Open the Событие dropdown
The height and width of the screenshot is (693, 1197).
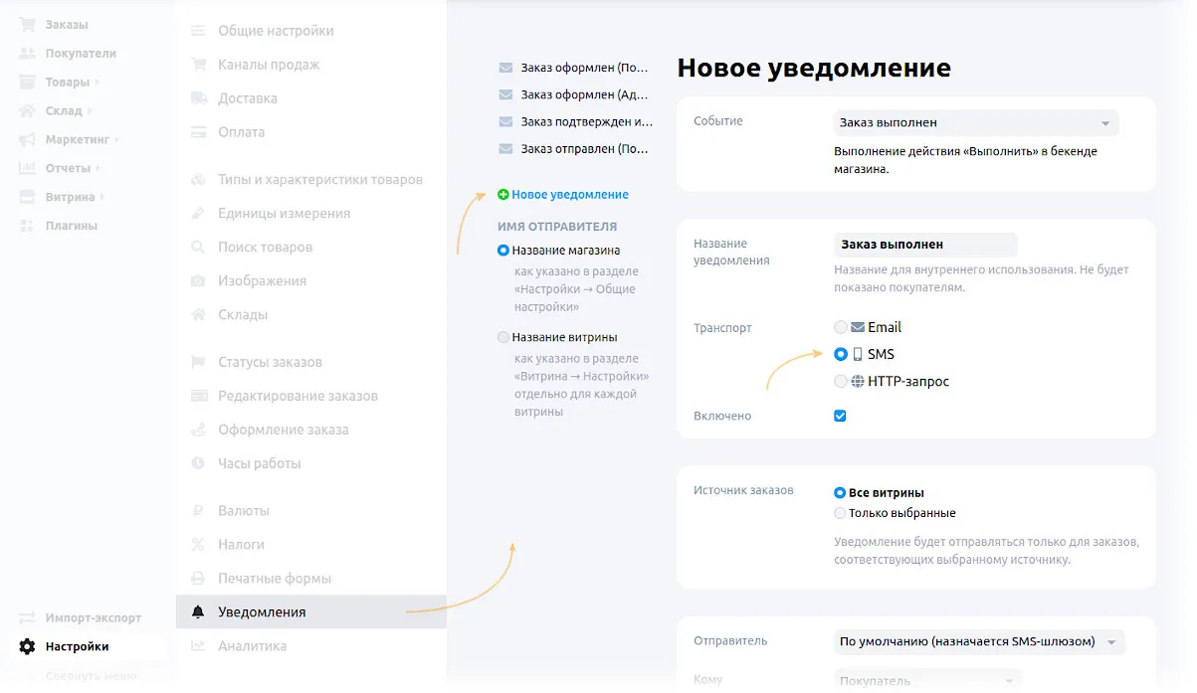pyautogui.click(x=975, y=122)
